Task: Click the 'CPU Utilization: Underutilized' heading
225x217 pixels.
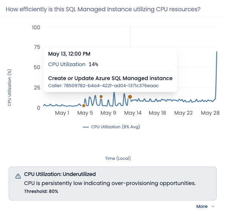Action: pos(60,174)
